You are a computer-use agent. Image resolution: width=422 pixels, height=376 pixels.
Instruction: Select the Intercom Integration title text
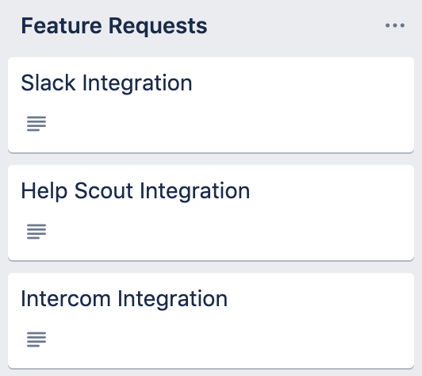124,299
